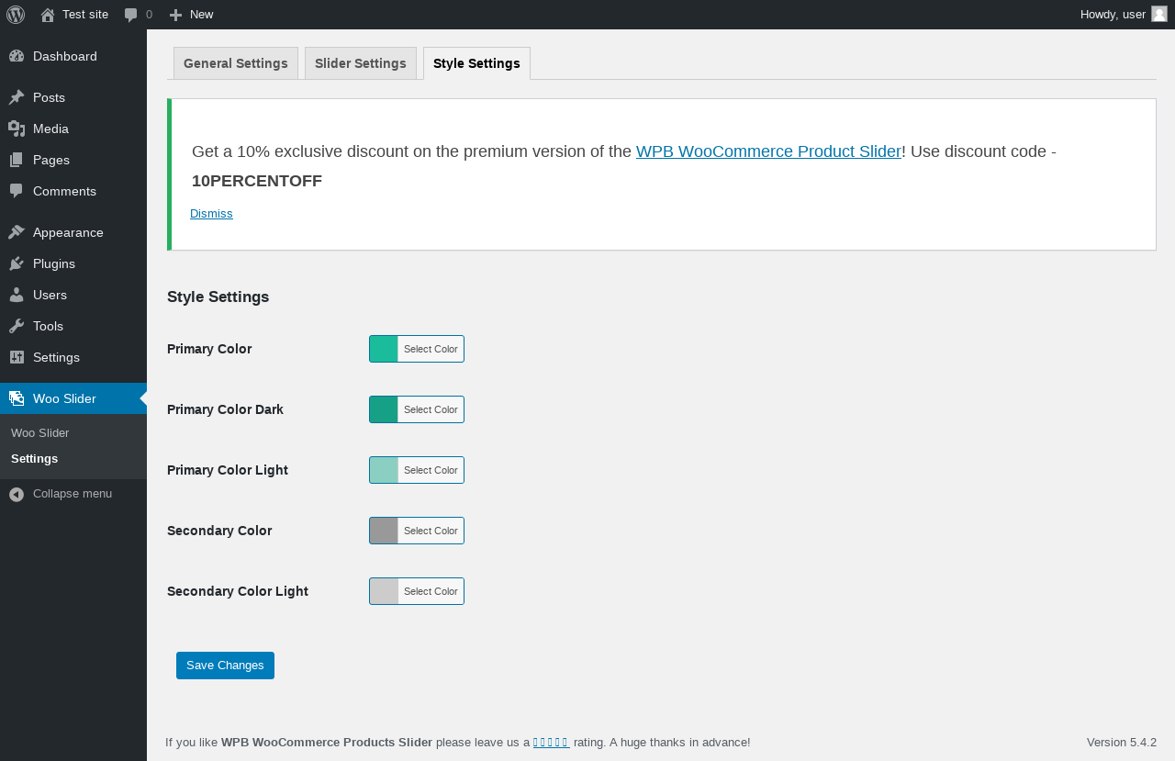Open Select Color for Primary Color Dark
Viewport: 1175px width, 761px height.
pyautogui.click(x=431, y=409)
